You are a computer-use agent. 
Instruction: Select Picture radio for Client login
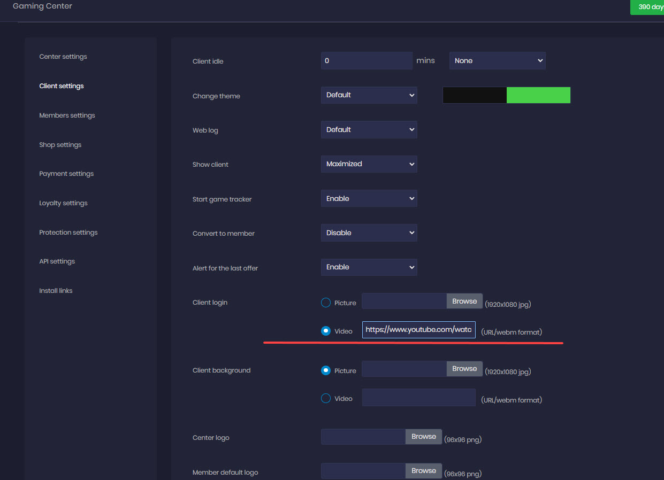coord(326,303)
